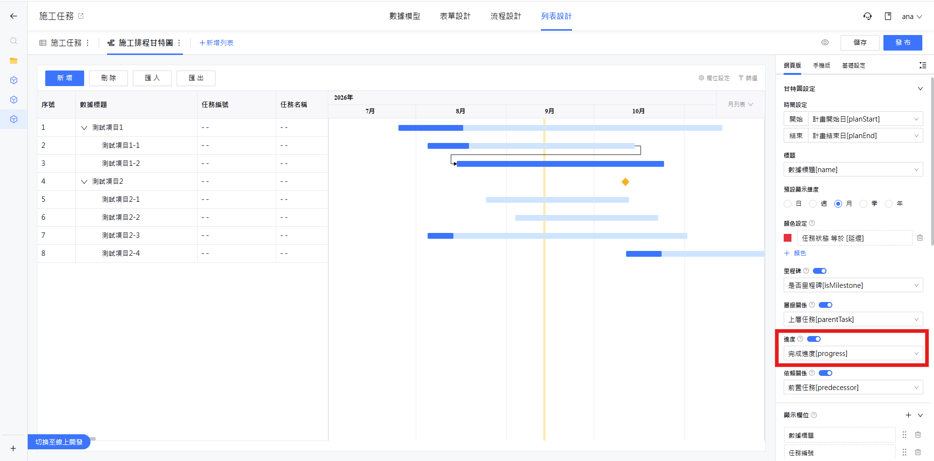Open the yellow folder icon in sidebar

(x=14, y=61)
